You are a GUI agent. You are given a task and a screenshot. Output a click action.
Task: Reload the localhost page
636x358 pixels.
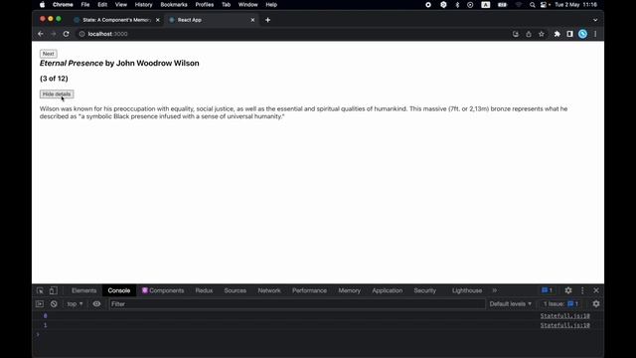[x=67, y=34]
